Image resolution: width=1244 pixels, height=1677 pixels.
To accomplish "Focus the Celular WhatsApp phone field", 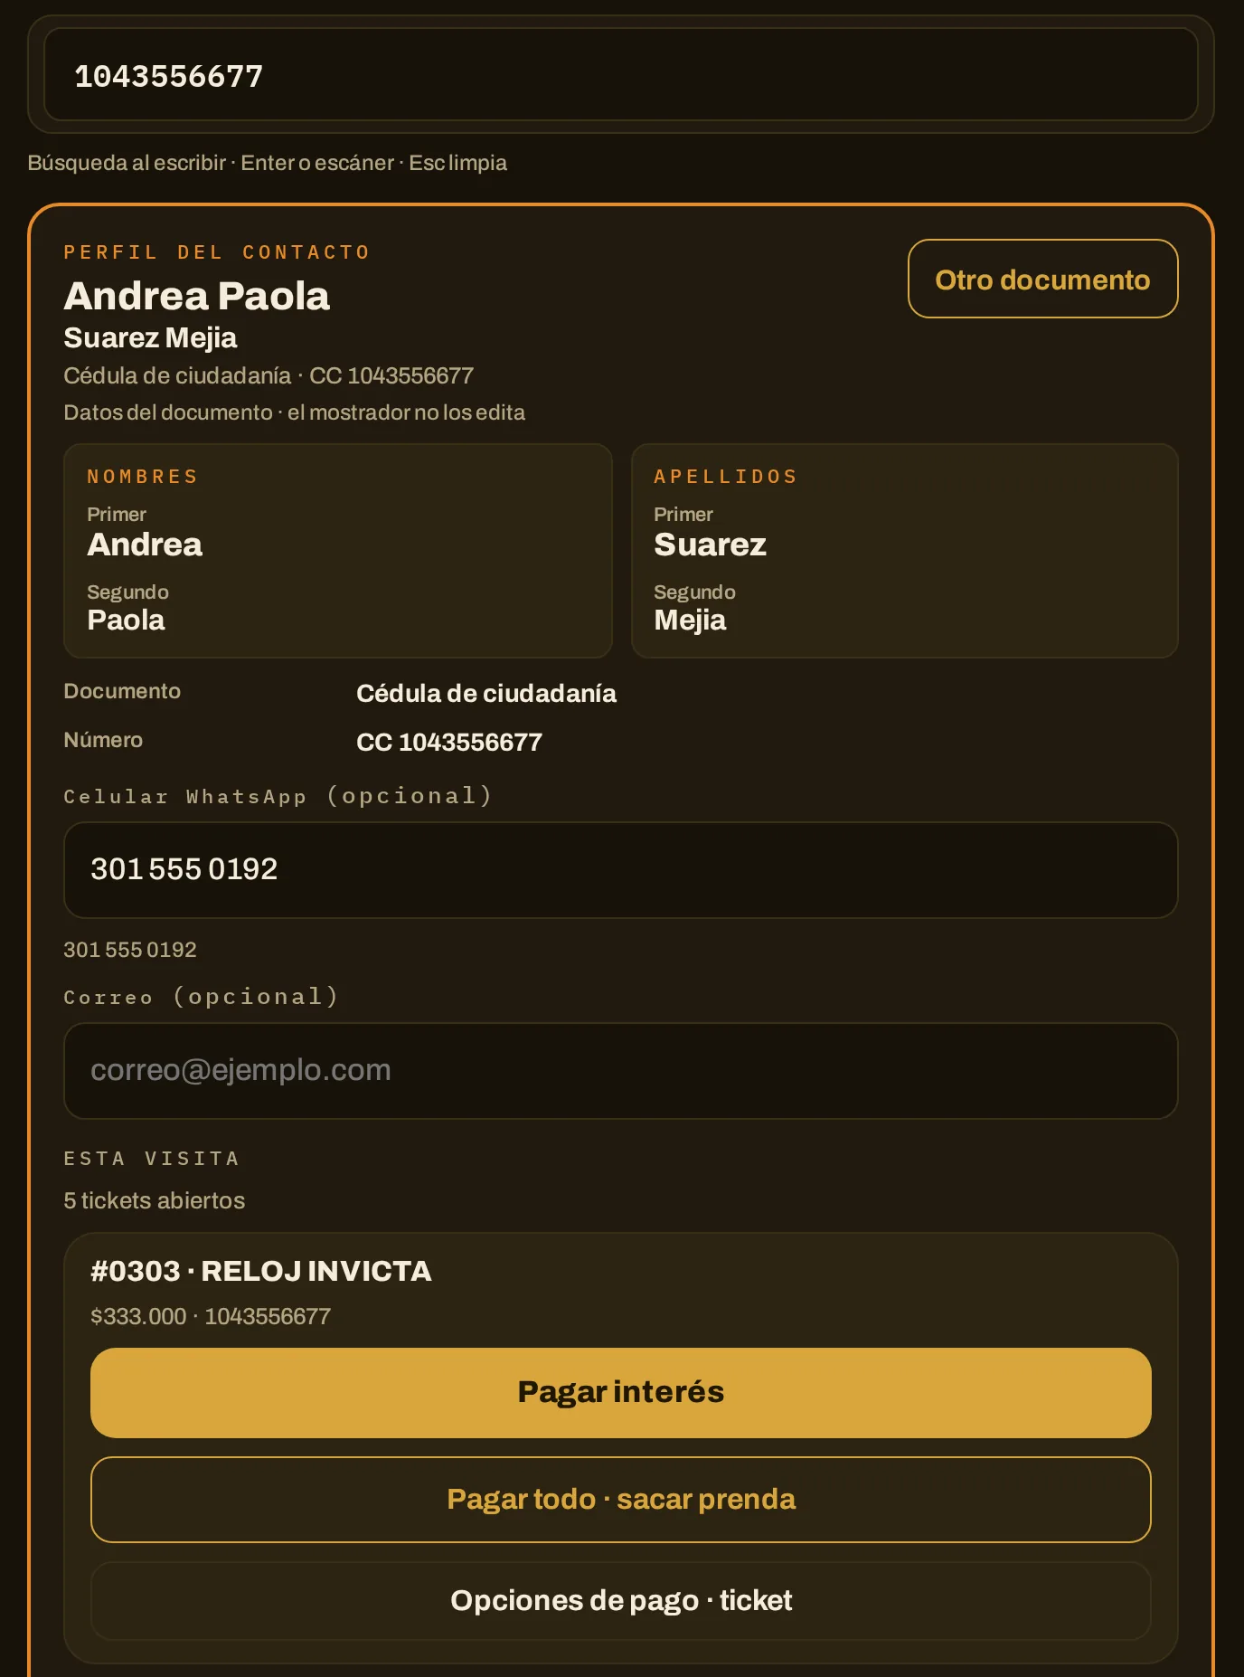I will pos(621,869).
